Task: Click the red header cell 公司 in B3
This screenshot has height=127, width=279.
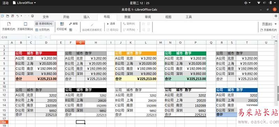Action: (21, 53)
